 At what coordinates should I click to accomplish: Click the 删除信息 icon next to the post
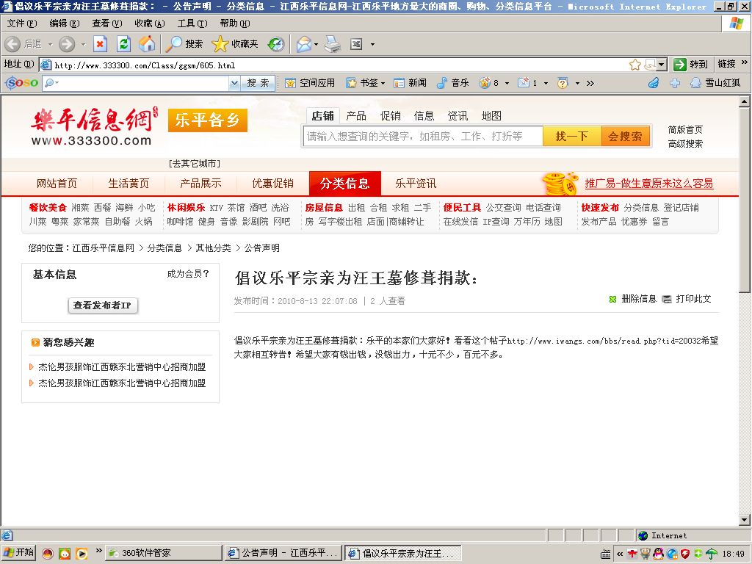coord(613,299)
